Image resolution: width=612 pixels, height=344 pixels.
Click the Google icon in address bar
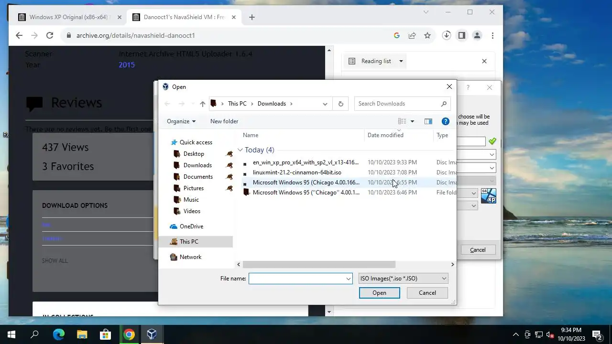(x=396, y=35)
